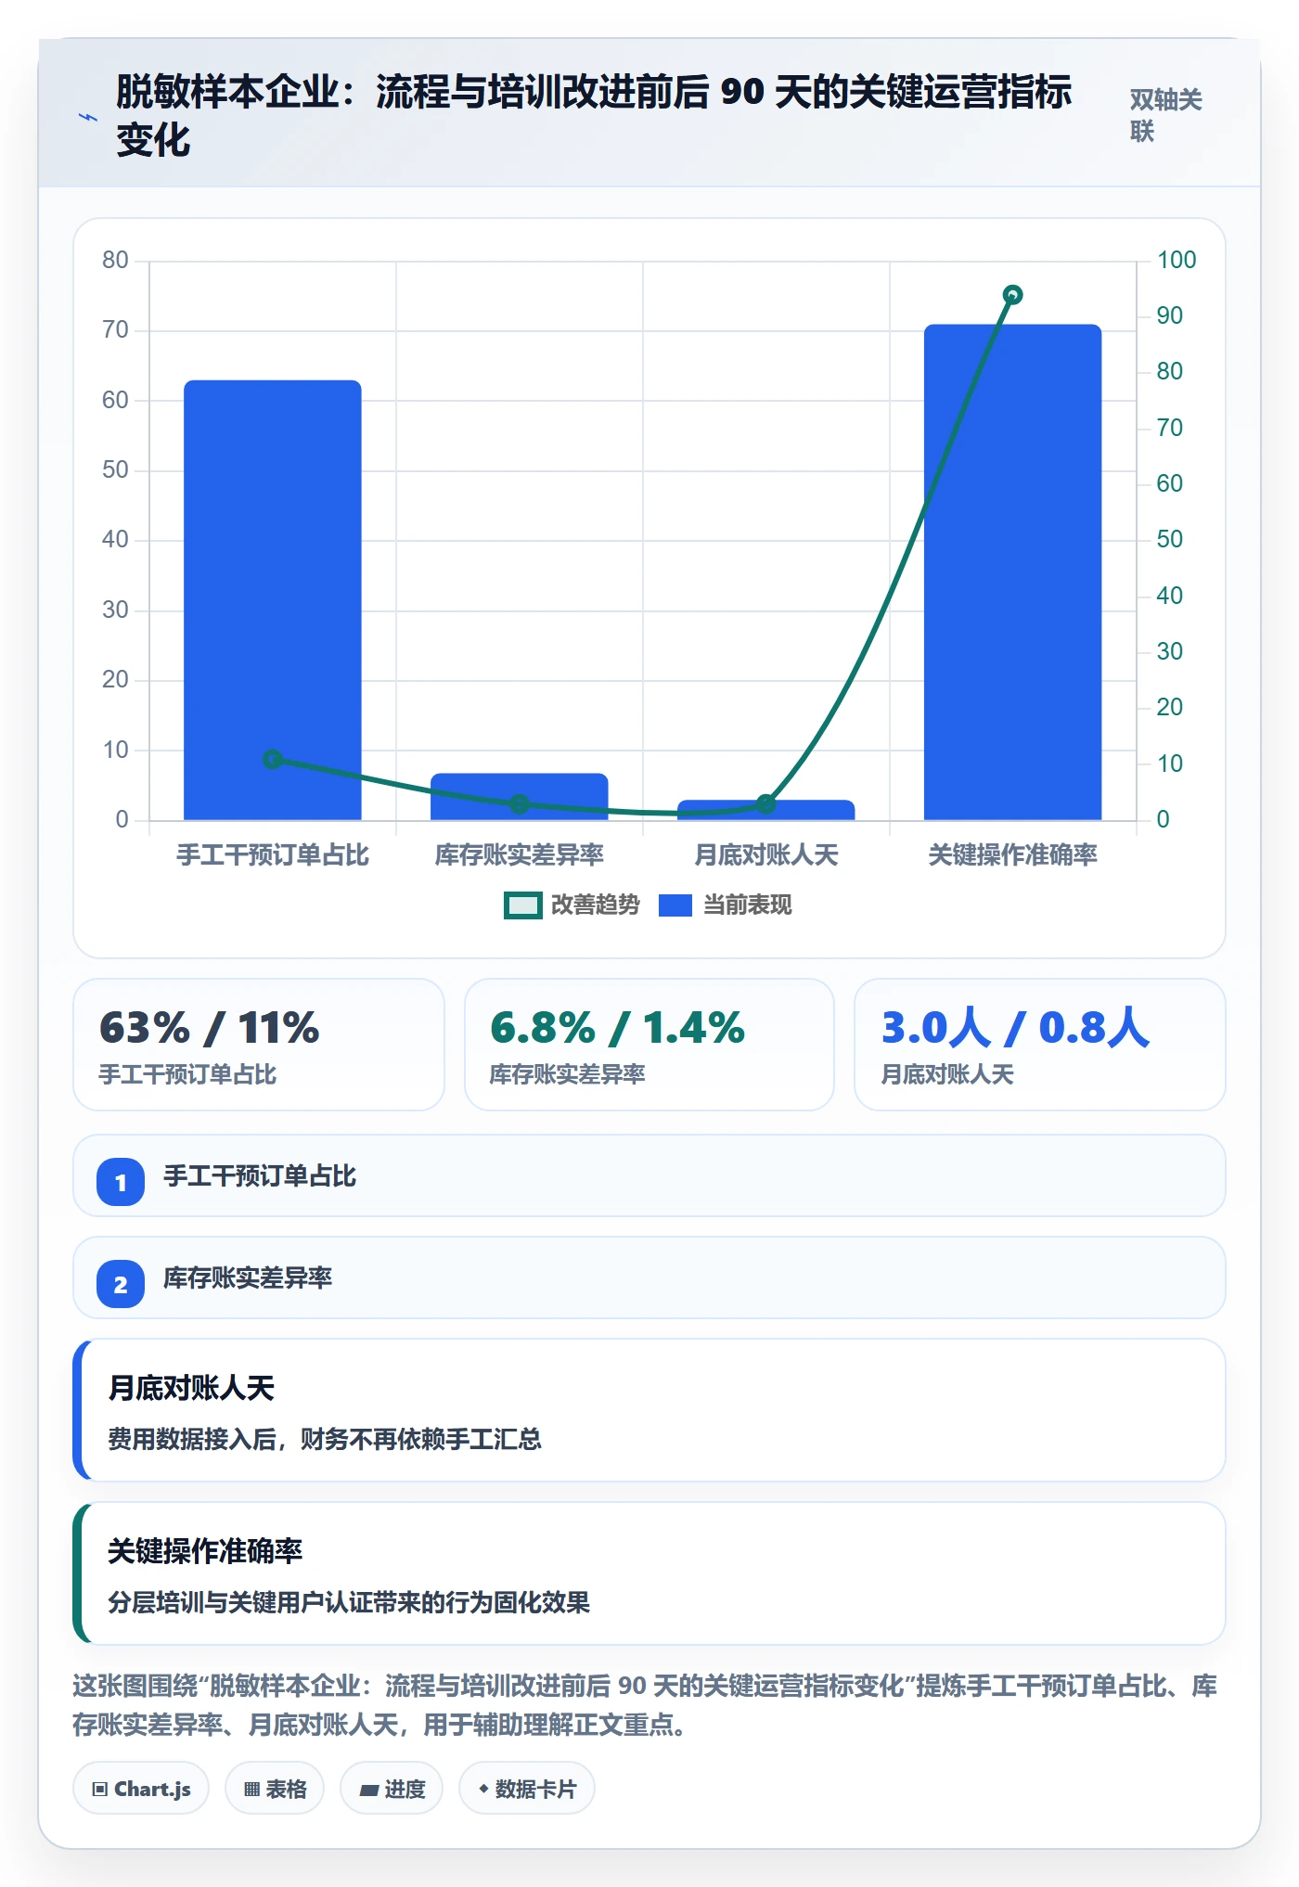Click the trend line point above 关键操作准确率
Viewport: 1299px width, 1887px height.
click(x=1013, y=295)
